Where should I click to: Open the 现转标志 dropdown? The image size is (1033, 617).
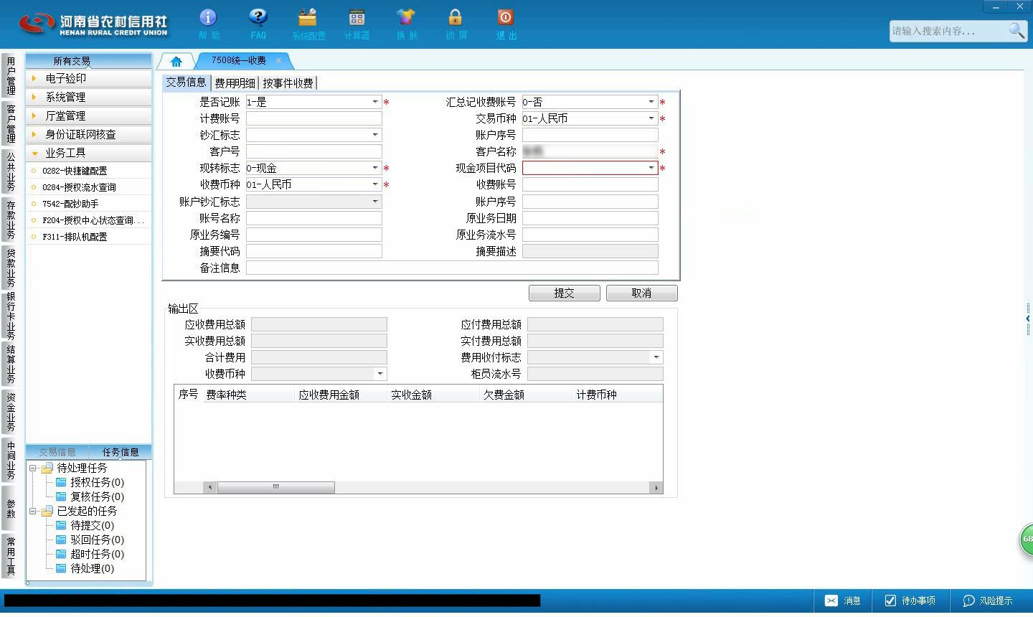point(375,168)
